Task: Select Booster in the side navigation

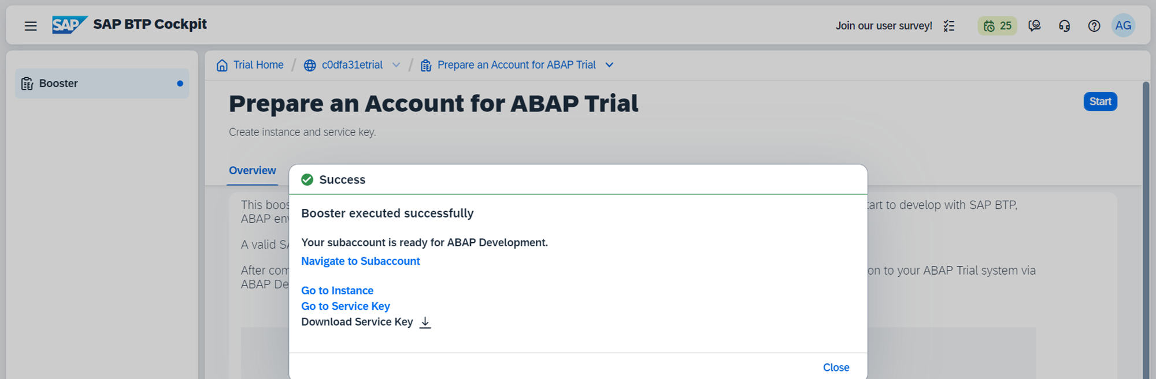Action: [x=102, y=84]
